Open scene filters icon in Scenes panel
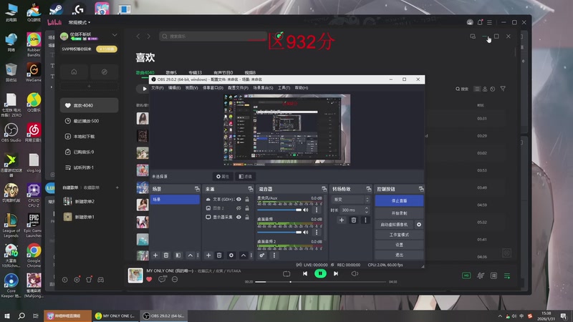 (178, 255)
